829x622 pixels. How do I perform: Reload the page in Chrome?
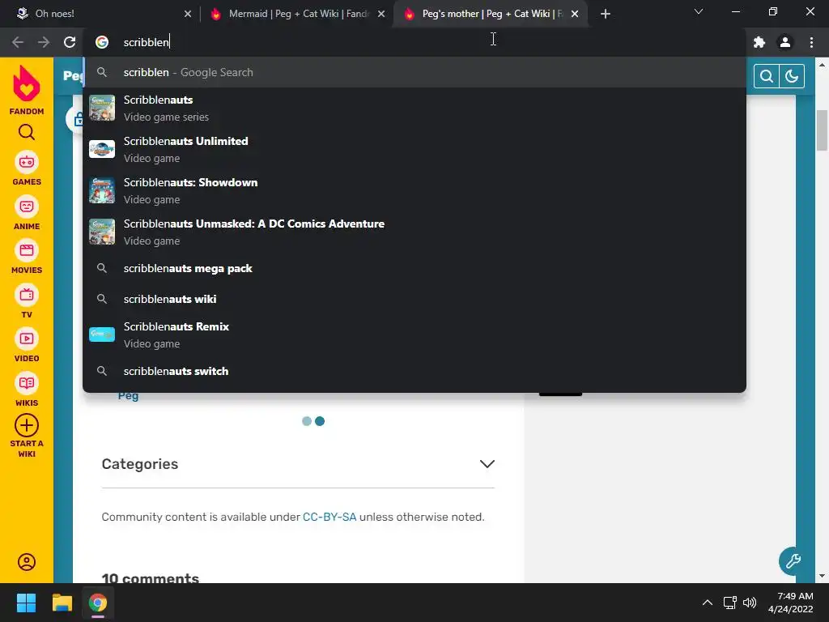click(70, 42)
